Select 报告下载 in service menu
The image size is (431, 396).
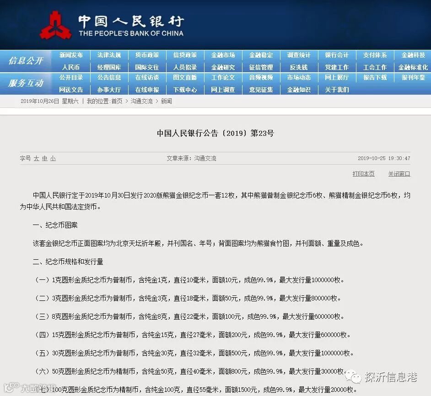coord(375,77)
